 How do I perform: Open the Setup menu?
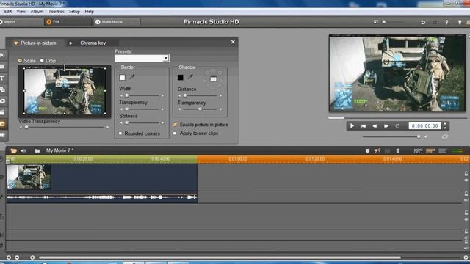(x=74, y=12)
